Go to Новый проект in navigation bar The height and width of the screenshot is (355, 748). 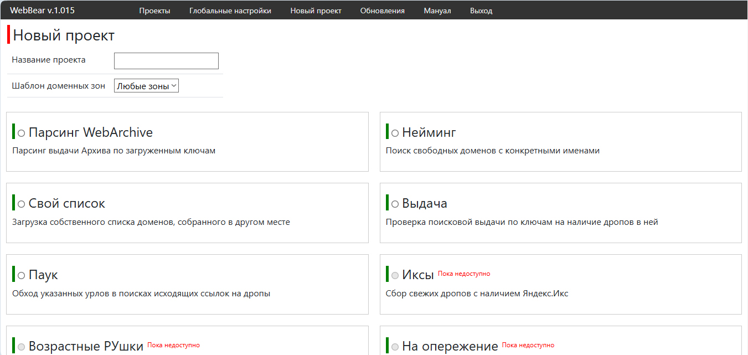[316, 11]
